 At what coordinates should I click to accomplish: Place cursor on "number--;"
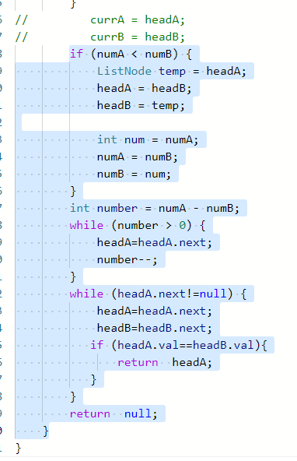point(127,259)
